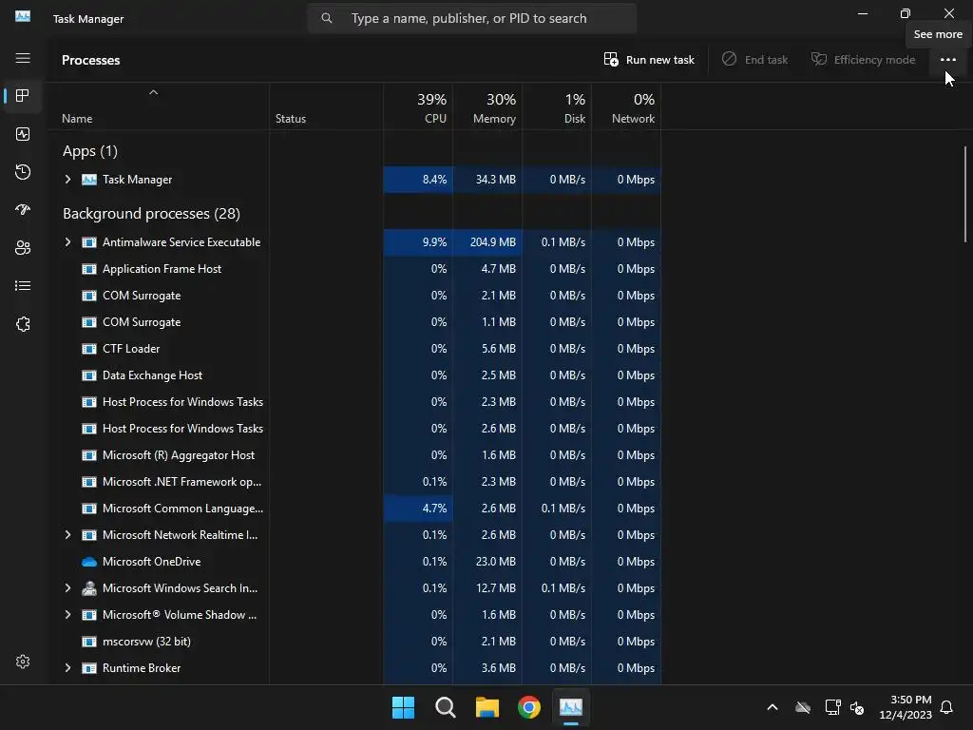Click Efficiency mode button
The height and width of the screenshot is (730, 973).
(863, 60)
